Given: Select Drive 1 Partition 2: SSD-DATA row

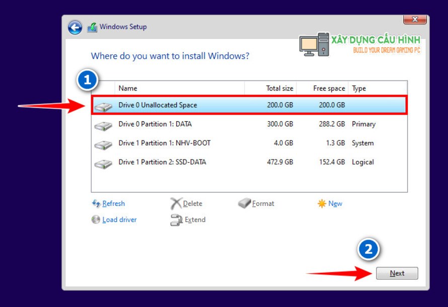Looking at the screenshot, I should click(249, 162).
